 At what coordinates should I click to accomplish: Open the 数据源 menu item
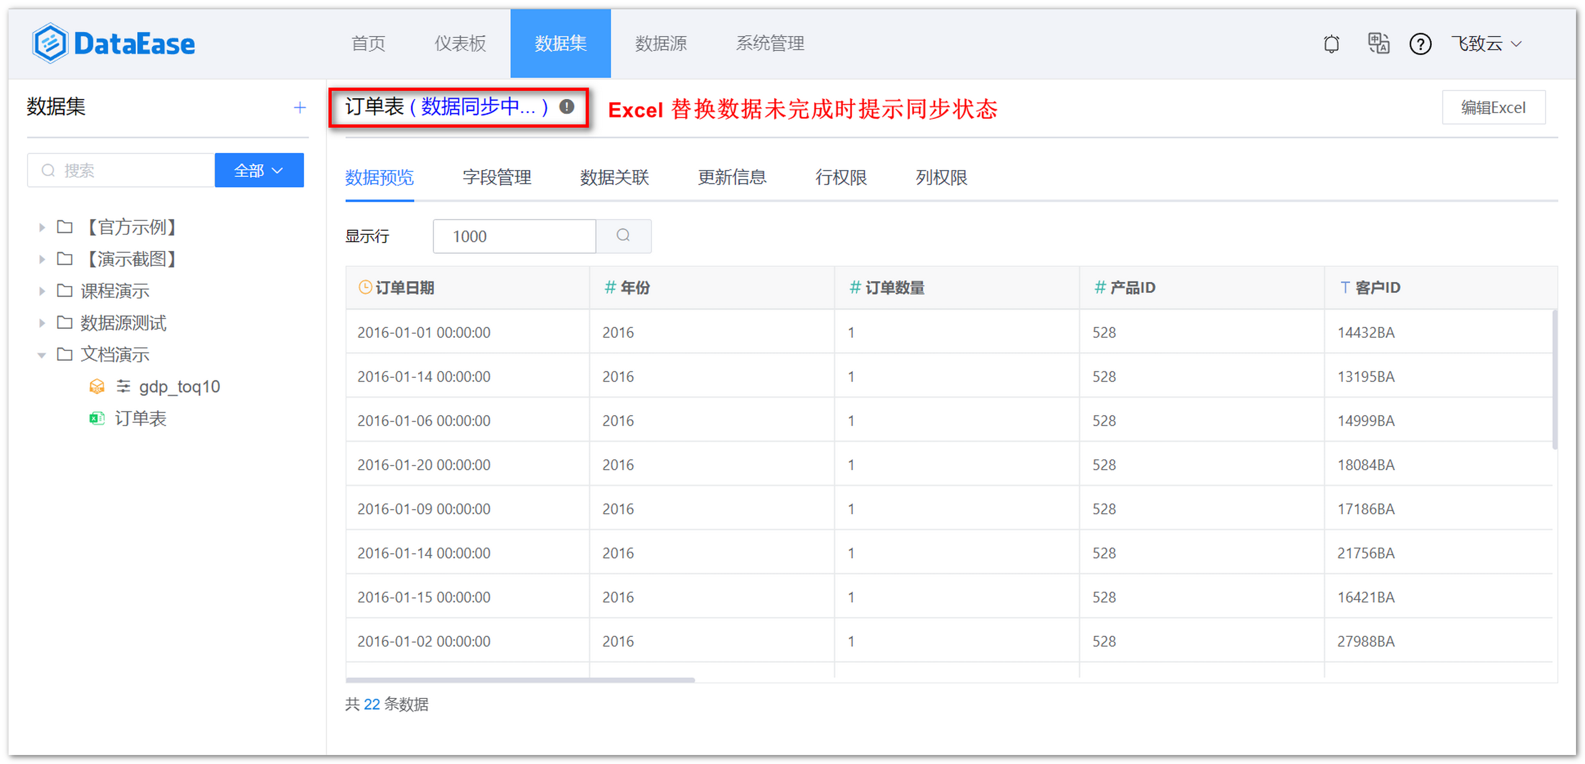coord(660,43)
